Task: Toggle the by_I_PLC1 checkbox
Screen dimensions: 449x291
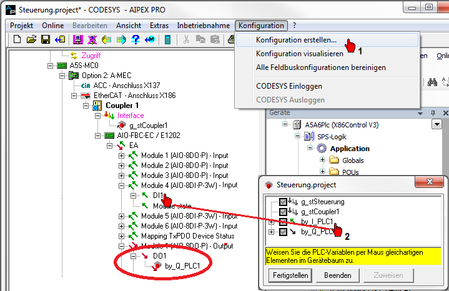Action: [283, 222]
